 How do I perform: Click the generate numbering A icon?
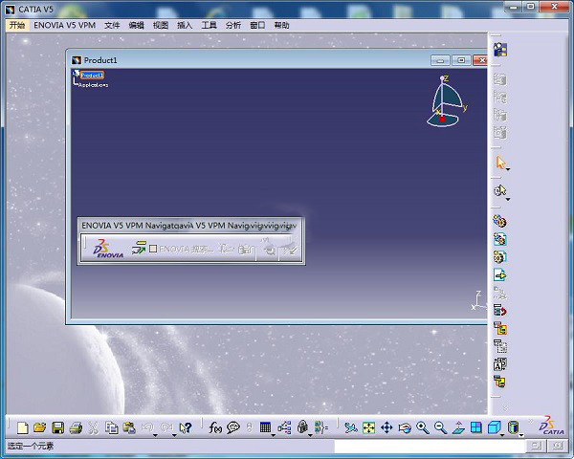(500, 364)
